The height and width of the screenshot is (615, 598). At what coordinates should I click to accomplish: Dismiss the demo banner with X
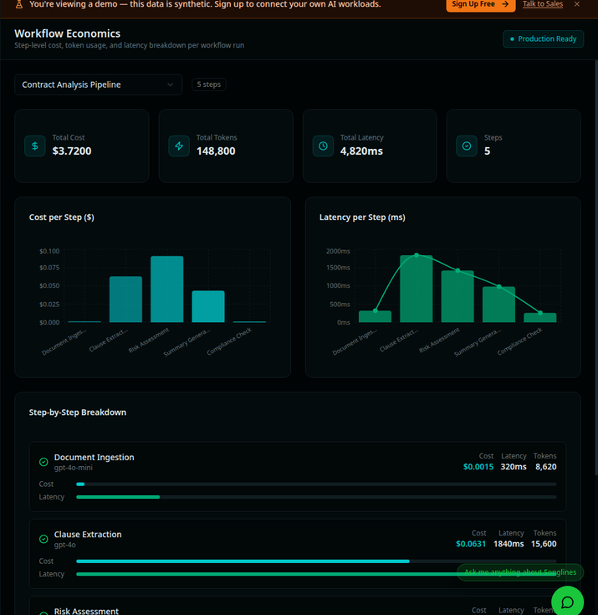(576, 4)
